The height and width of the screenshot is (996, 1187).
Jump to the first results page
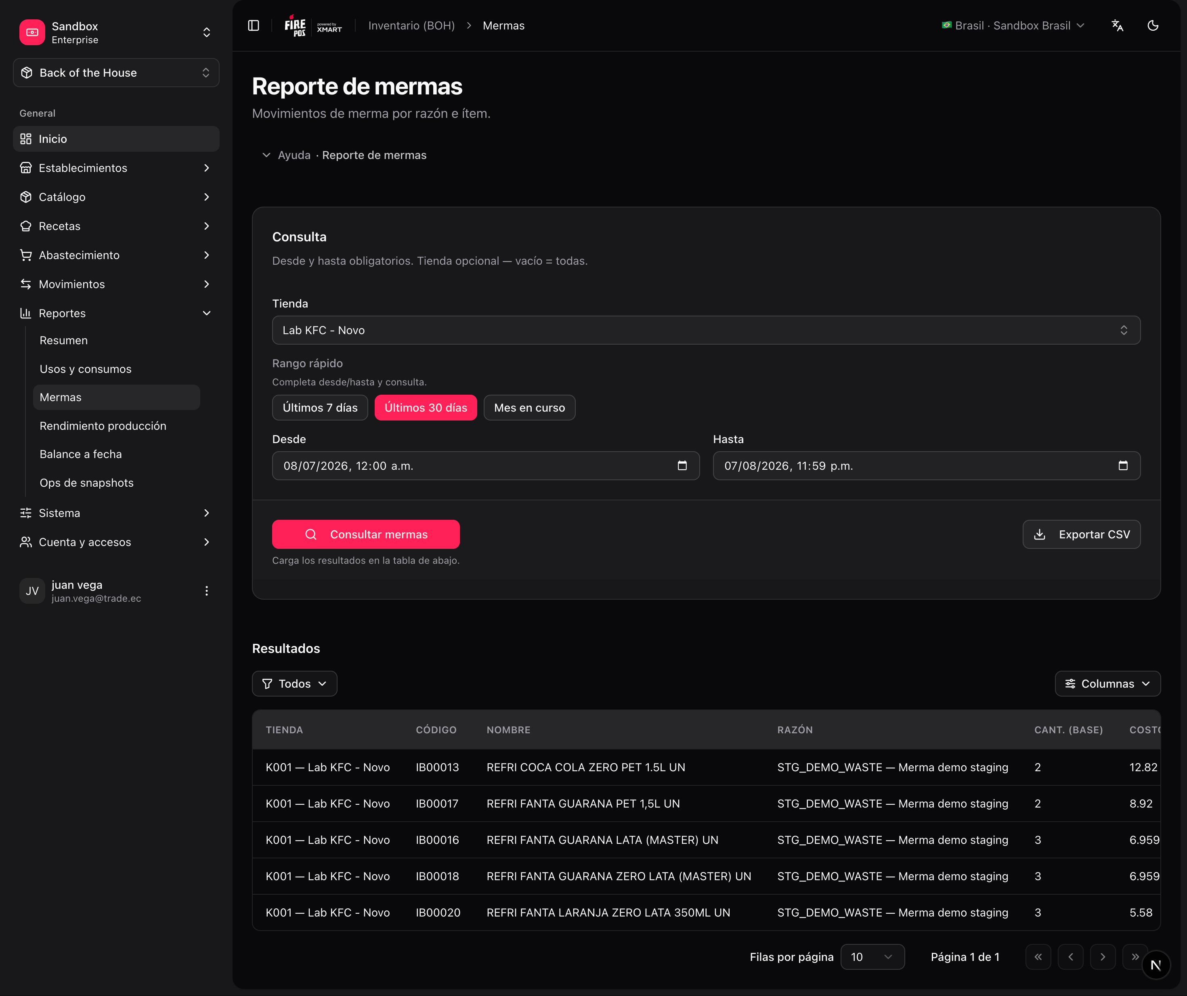click(1038, 957)
